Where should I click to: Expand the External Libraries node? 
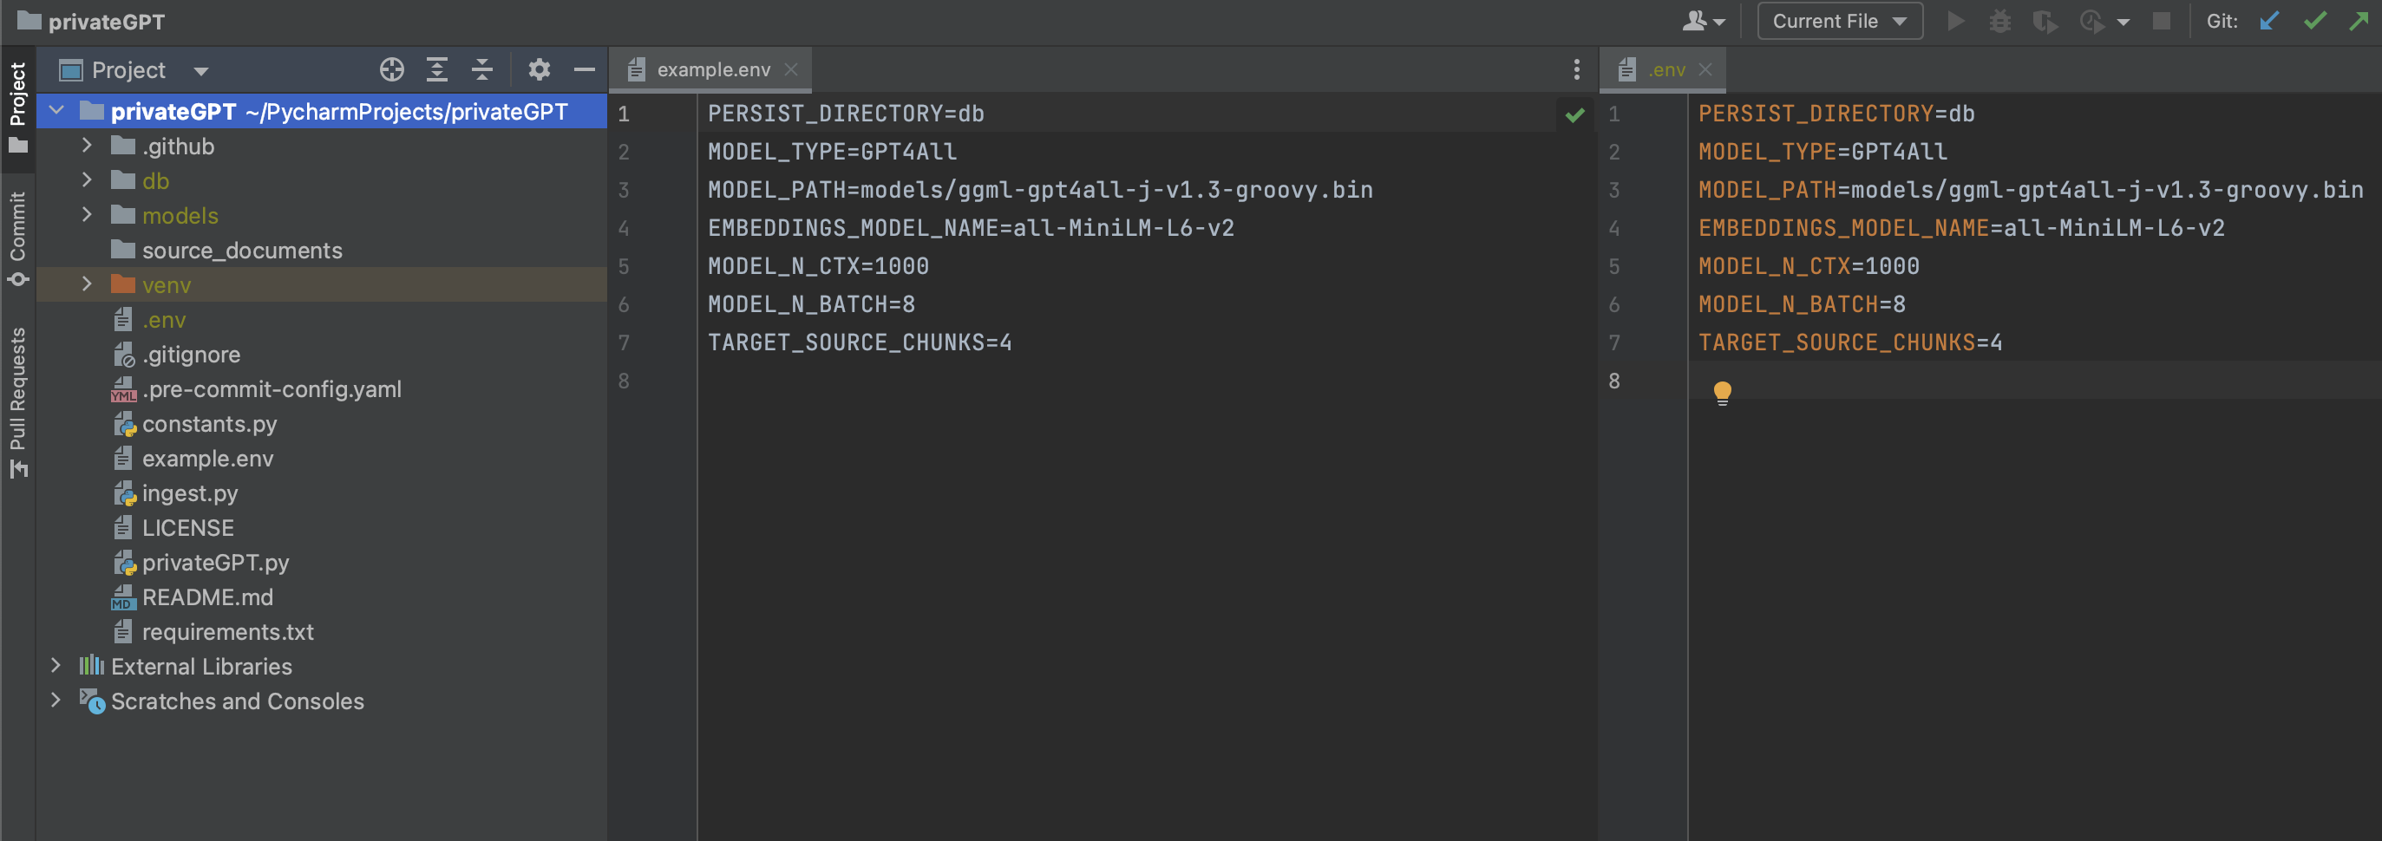[x=56, y=665]
